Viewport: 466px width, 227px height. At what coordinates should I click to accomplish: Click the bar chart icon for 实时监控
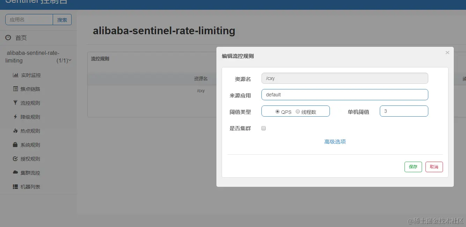point(15,75)
